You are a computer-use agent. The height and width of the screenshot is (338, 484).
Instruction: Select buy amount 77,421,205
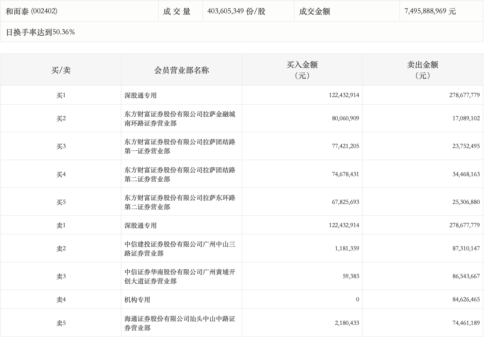click(346, 146)
